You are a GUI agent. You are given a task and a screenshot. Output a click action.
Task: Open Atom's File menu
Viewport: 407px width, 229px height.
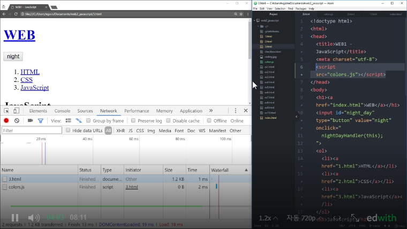point(255,9)
